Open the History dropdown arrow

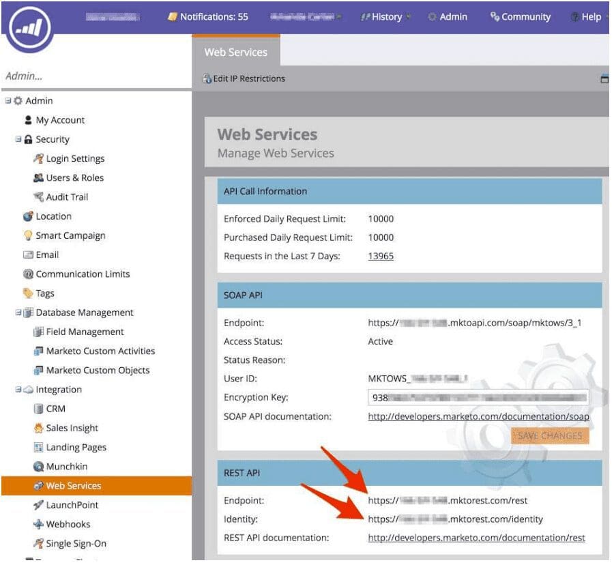point(409,17)
